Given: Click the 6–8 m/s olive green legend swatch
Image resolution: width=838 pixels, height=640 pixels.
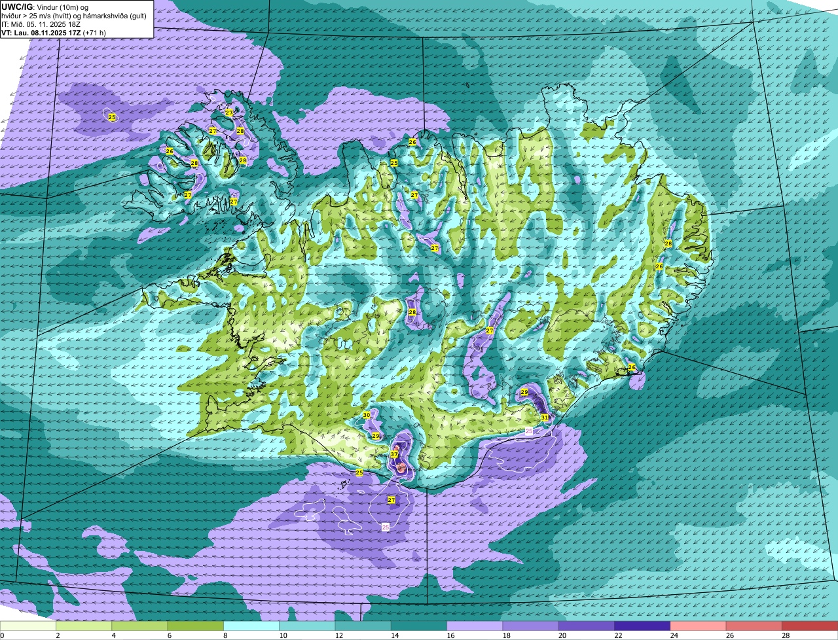Looking at the screenshot, I should point(196,626).
